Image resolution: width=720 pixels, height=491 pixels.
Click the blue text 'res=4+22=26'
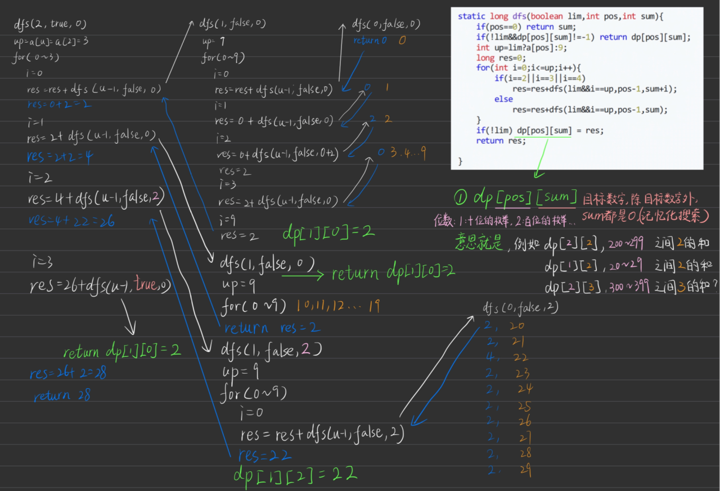[x=71, y=221]
